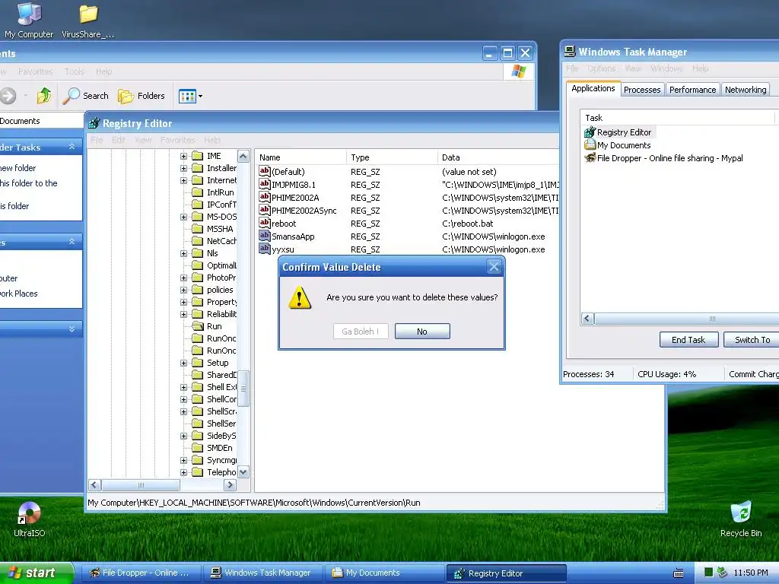
Task: Click Task Manager list scroll left arrow
Action: 588,319
